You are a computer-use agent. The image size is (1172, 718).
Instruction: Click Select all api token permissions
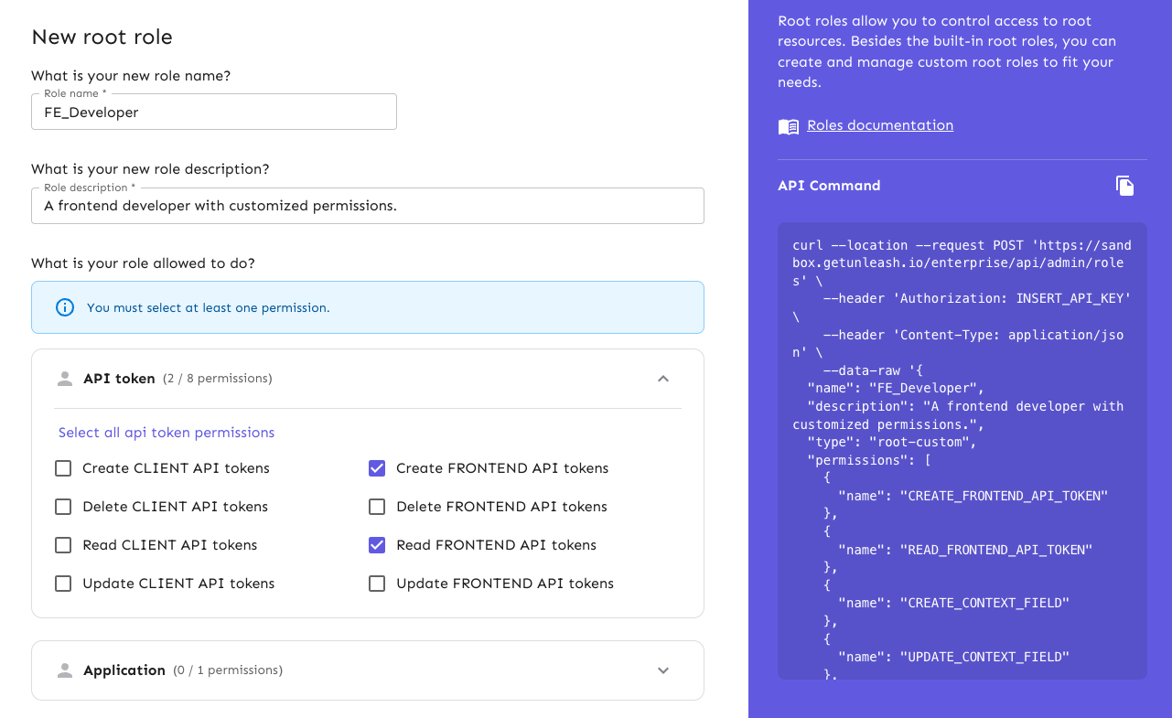pyautogui.click(x=166, y=432)
